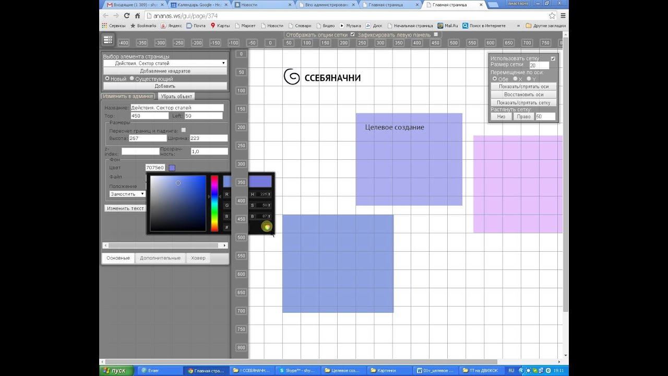Open the Поиск в Интернете bookmark
Screen dimensions: 668x376
coord(484,26)
